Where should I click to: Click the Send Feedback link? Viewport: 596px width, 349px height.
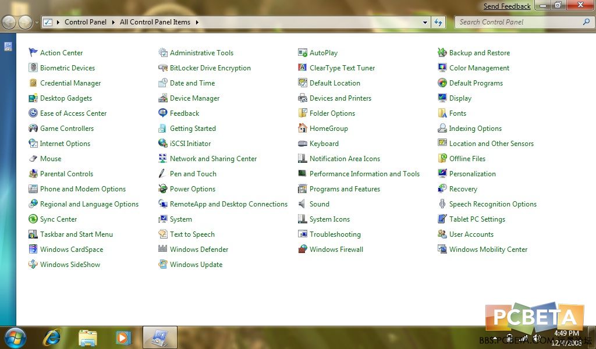click(x=506, y=6)
